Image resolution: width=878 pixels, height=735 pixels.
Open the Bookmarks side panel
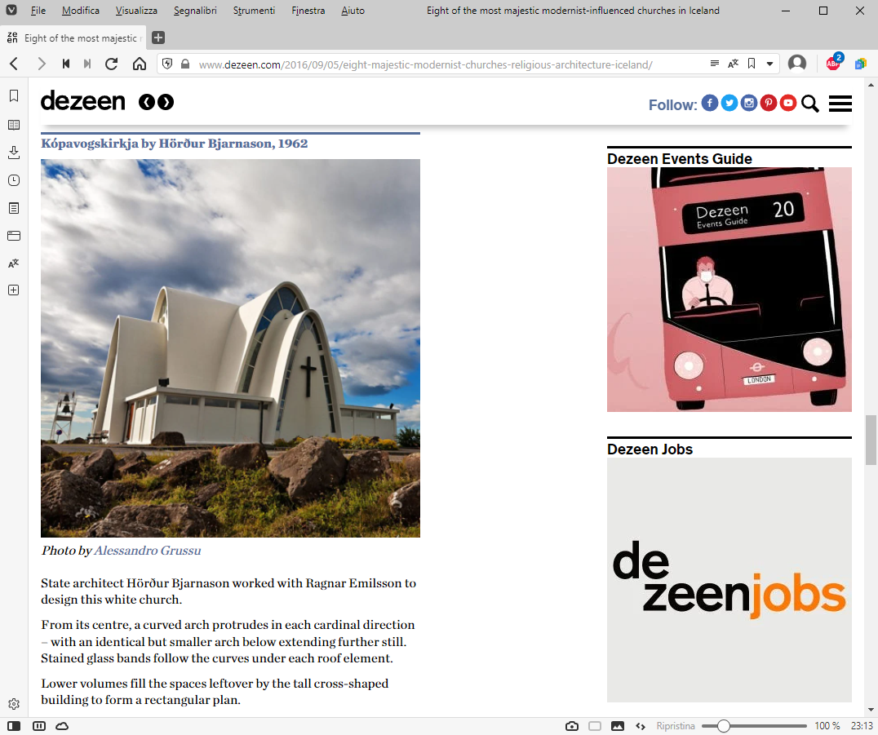[14, 95]
